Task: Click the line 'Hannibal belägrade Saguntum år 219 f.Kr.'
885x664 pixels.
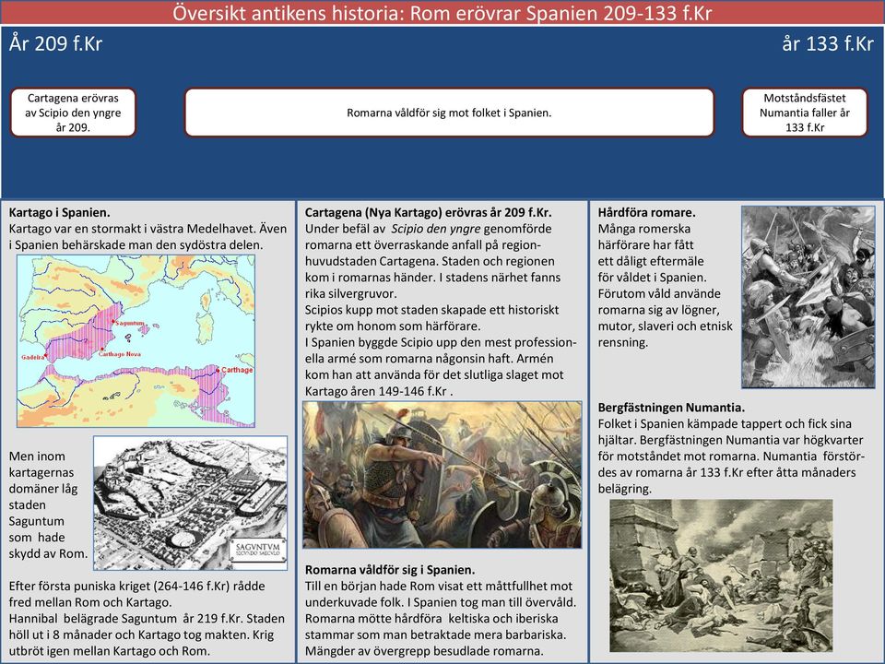Action: coord(126,619)
